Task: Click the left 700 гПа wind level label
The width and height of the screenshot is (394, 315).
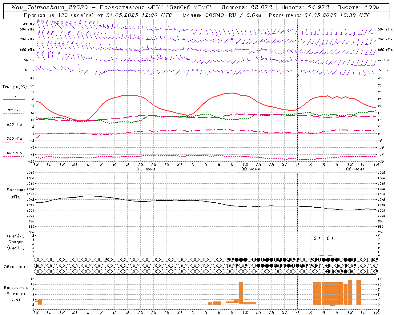Action: click(27, 39)
